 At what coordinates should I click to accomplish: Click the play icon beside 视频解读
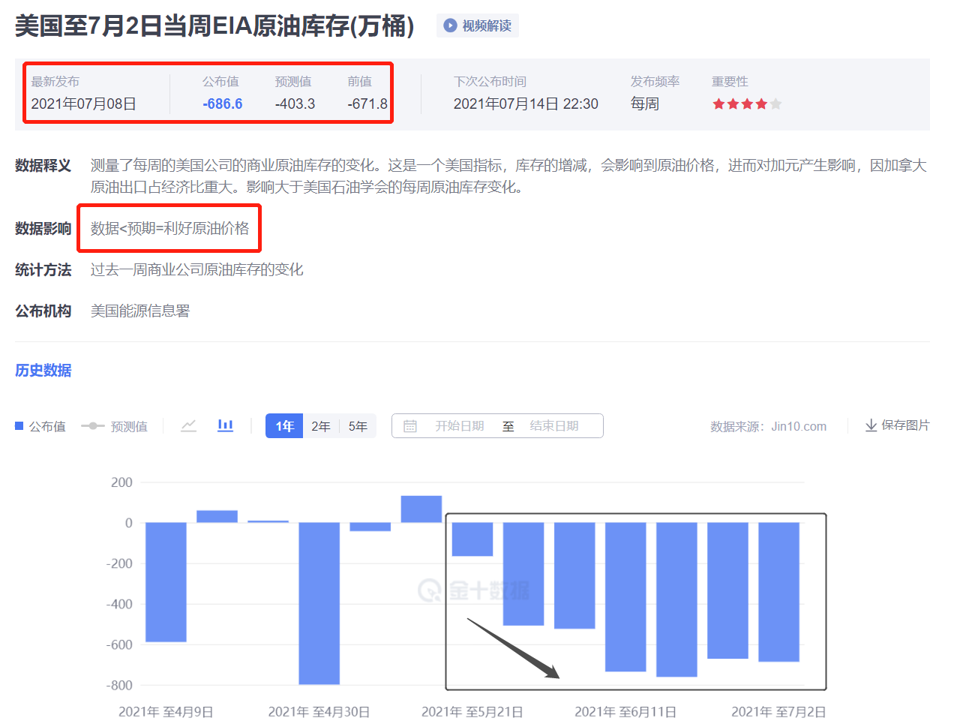pyautogui.click(x=450, y=26)
